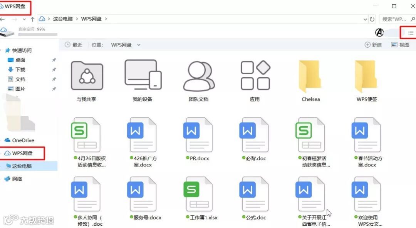Viewport: 416px width, 228px height.
Task: Click the user avatar icon
Action: [x=379, y=32]
